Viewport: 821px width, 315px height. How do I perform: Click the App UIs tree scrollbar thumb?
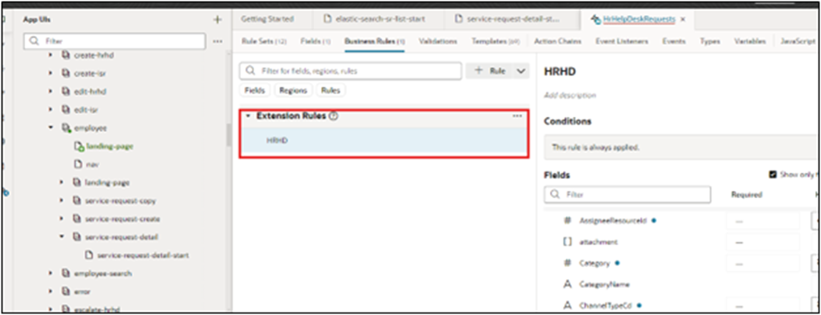(228, 134)
